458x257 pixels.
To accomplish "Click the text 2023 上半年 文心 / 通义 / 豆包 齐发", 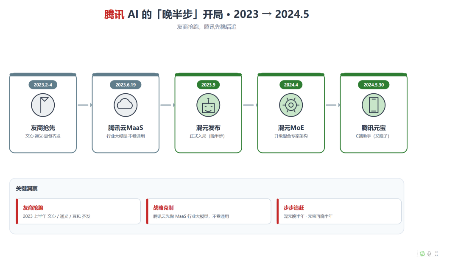I will 57,216.
